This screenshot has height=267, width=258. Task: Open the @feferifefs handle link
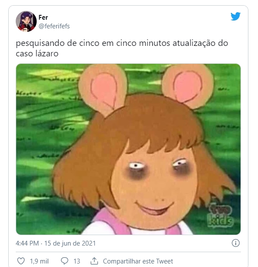[54, 26]
